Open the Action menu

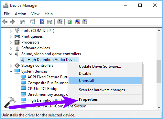(20, 14)
